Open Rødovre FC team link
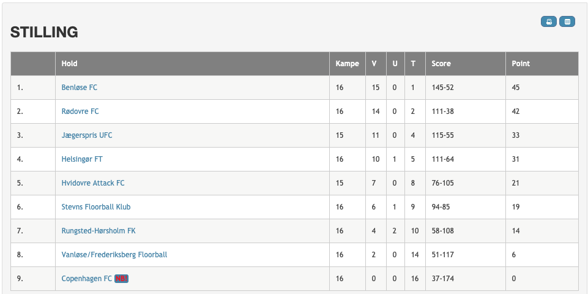This screenshot has height=294, width=588. (x=80, y=111)
